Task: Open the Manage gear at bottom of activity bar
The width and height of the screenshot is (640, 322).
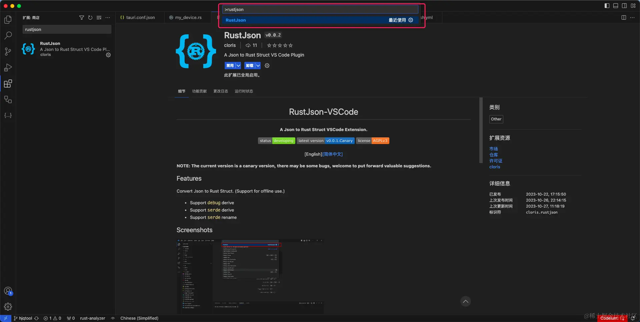Action: point(8,307)
